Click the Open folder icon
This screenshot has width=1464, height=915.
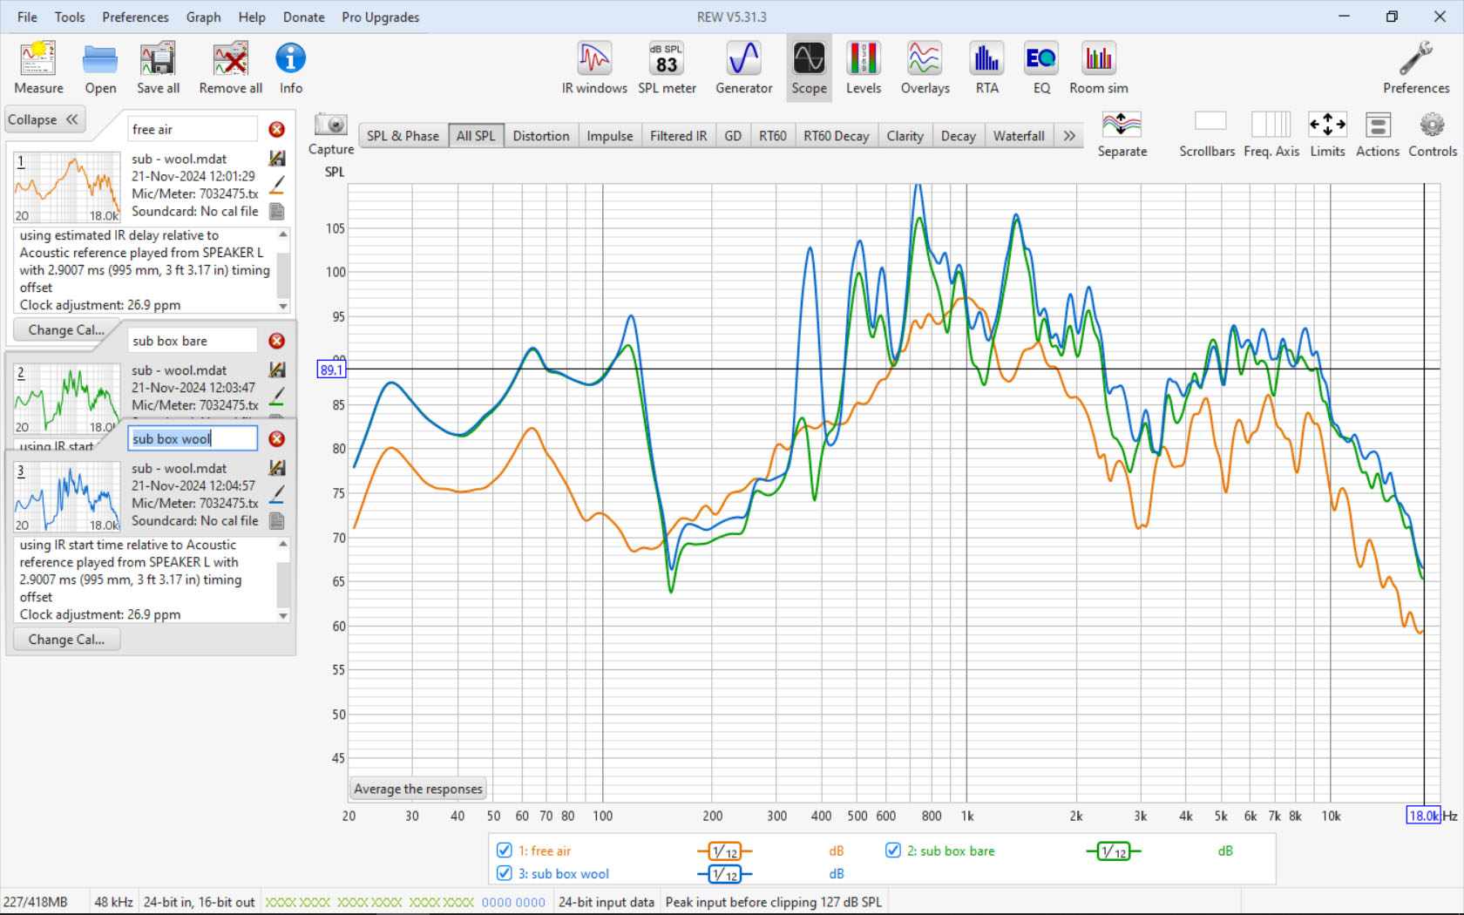(100, 68)
